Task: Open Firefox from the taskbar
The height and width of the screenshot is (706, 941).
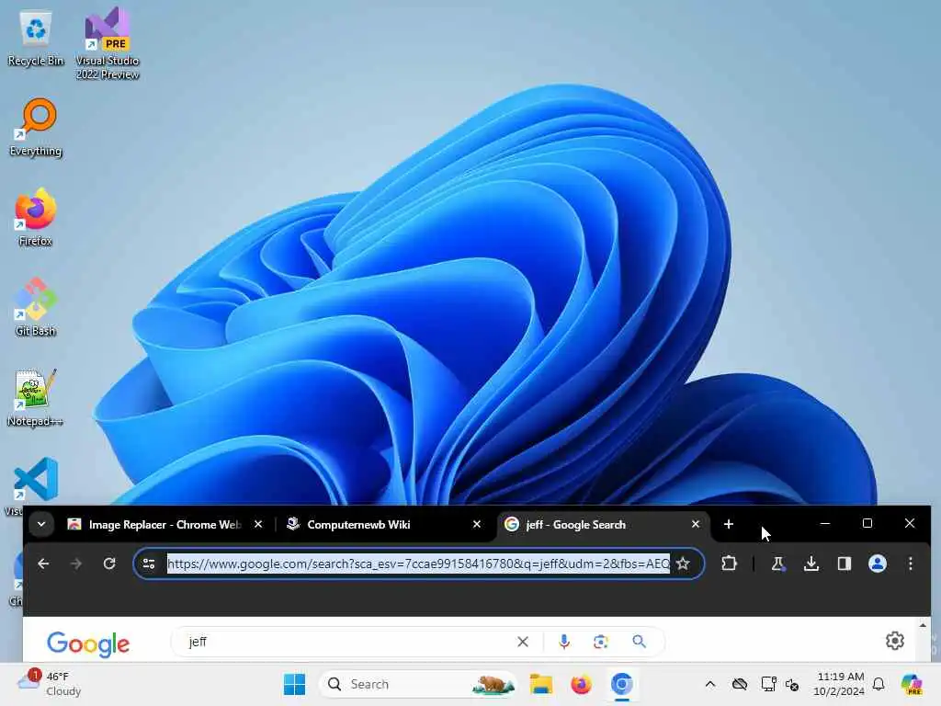Action: tap(581, 684)
